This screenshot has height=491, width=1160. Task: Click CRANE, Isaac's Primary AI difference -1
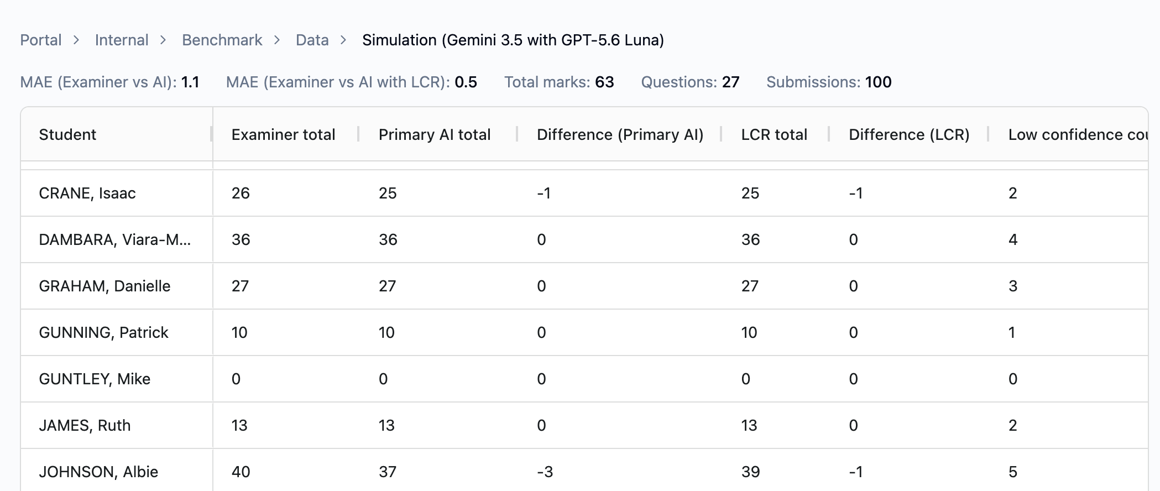[x=544, y=193]
